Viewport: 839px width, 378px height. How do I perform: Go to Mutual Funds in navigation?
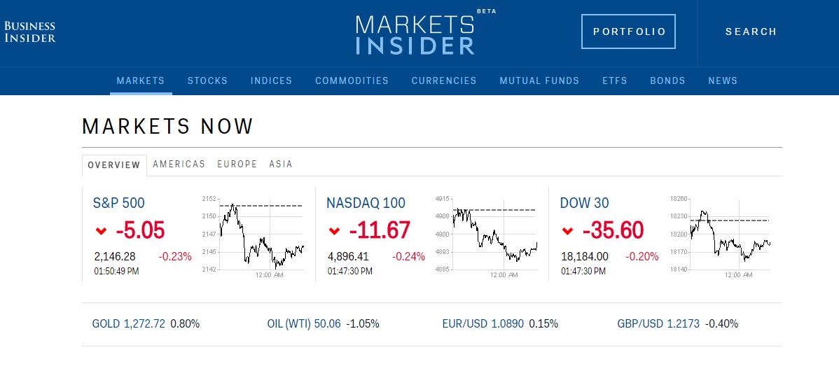(x=539, y=80)
